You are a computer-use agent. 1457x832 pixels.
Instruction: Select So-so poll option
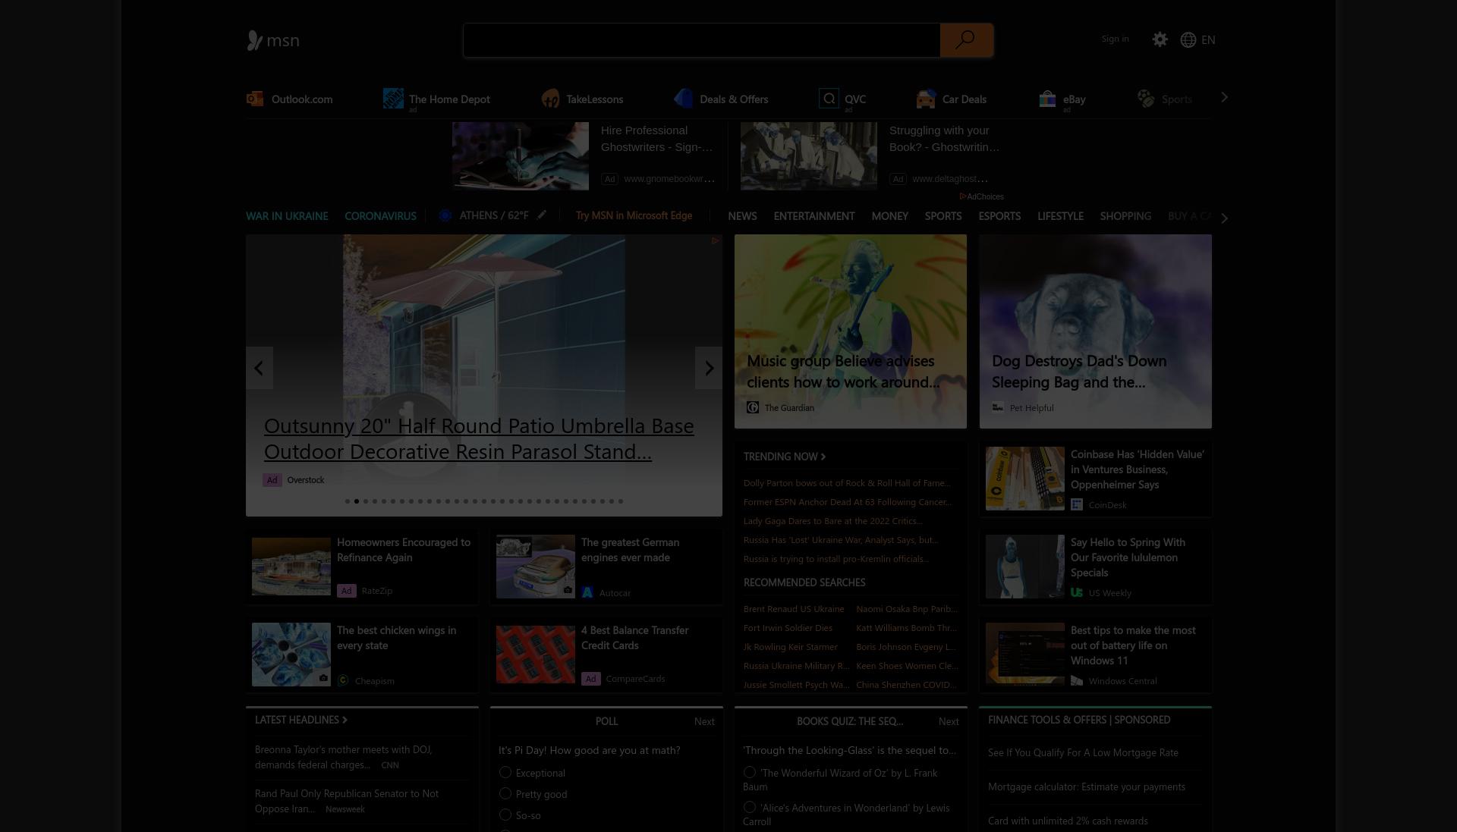pyautogui.click(x=505, y=815)
